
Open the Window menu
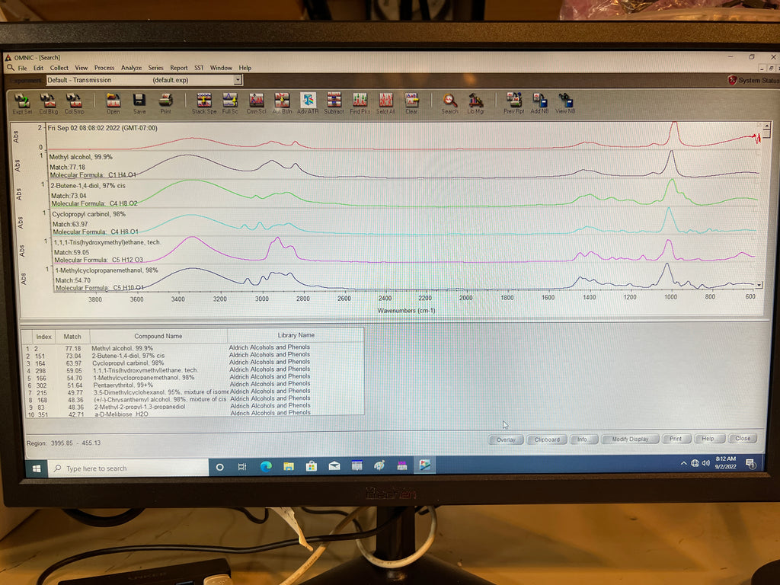click(x=221, y=68)
